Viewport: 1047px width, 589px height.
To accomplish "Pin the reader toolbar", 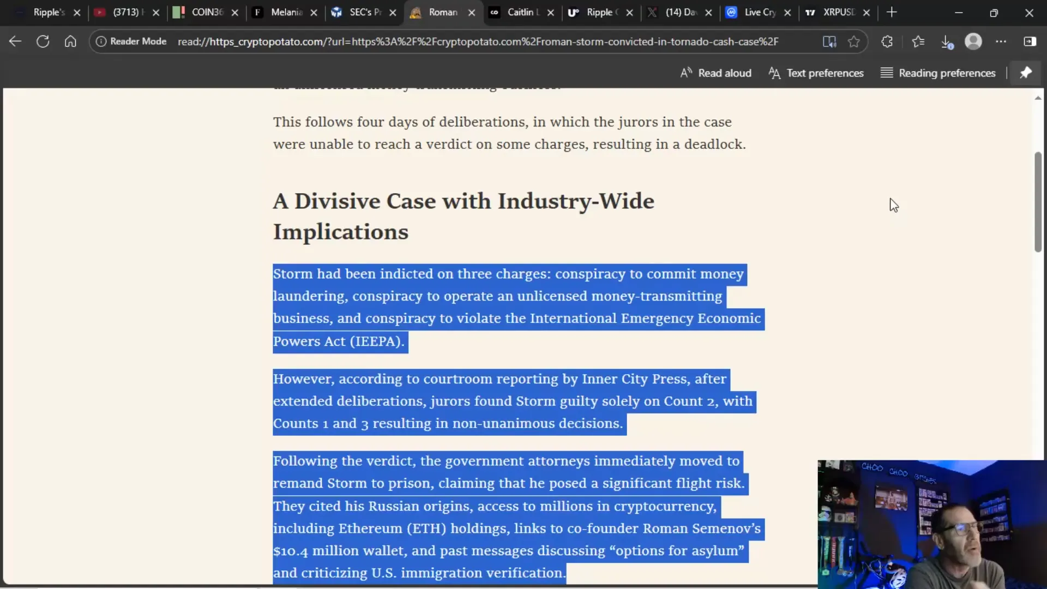I will [x=1026, y=73].
